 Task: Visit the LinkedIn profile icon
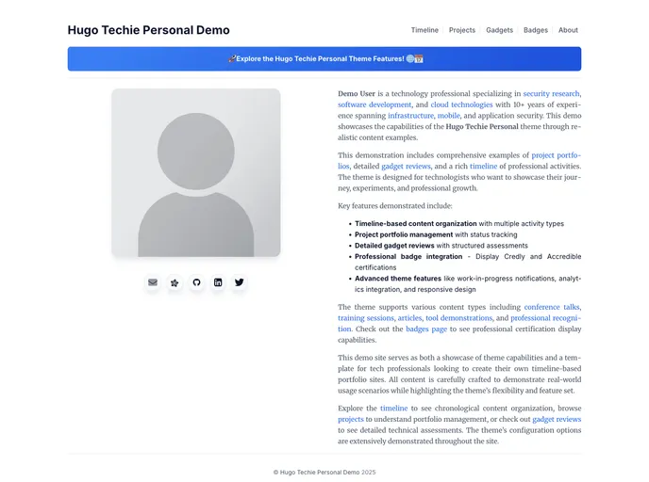218,282
